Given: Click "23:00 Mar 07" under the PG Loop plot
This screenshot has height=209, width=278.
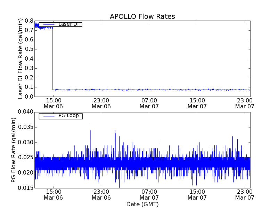Looking at the screenshot, I should pyautogui.click(x=245, y=195).
